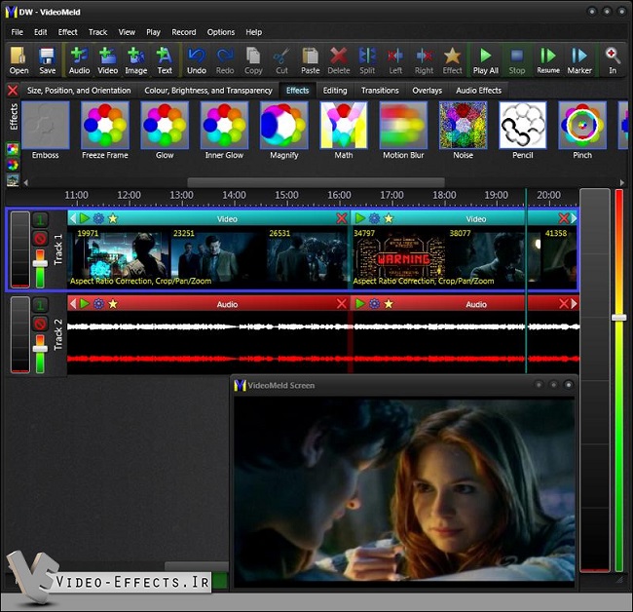Click the zoom In magnifier icon
Screen dimensions: 633x612
(613, 60)
